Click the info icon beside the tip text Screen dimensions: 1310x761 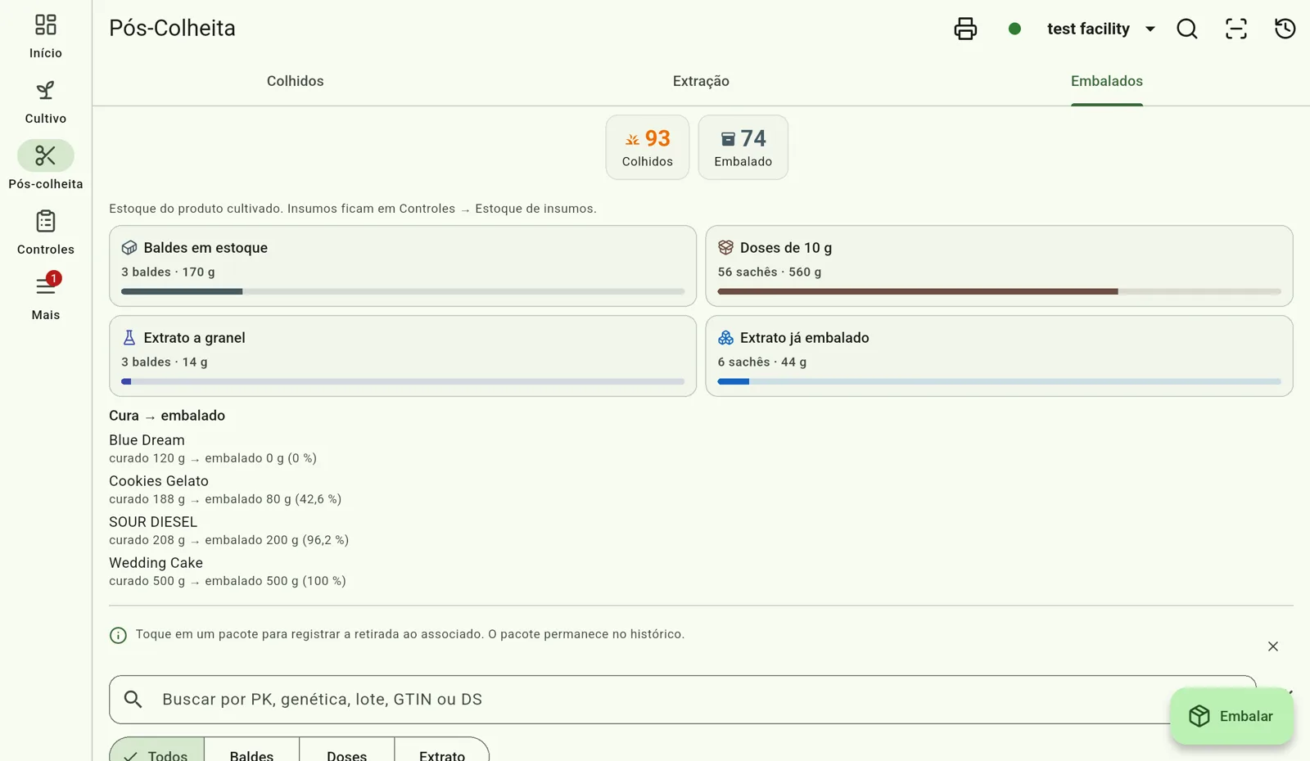(x=118, y=636)
